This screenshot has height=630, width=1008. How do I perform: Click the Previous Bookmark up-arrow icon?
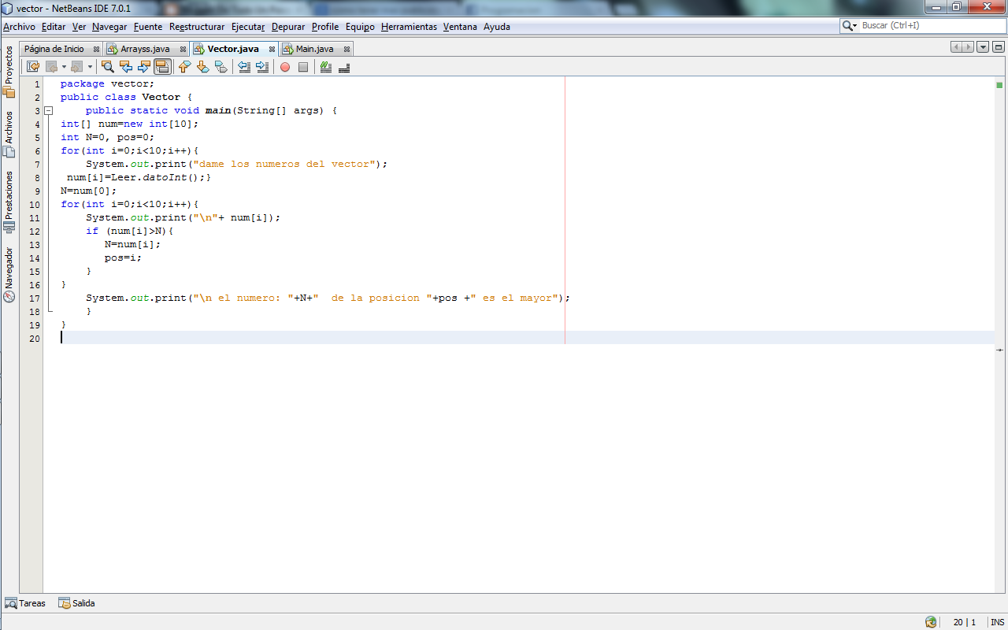[x=183, y=66]
